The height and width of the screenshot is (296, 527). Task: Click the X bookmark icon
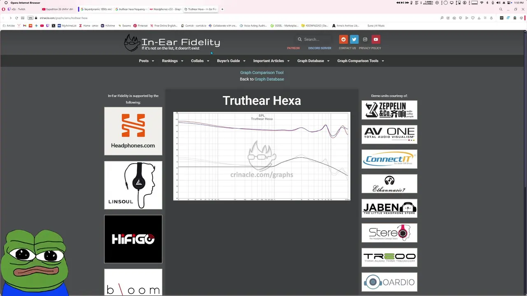54,26
